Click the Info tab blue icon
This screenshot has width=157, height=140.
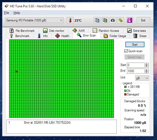39,36
